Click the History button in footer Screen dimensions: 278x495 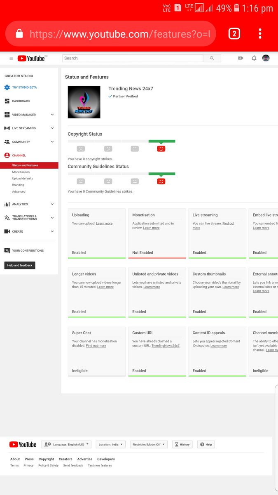click(182, 444)
